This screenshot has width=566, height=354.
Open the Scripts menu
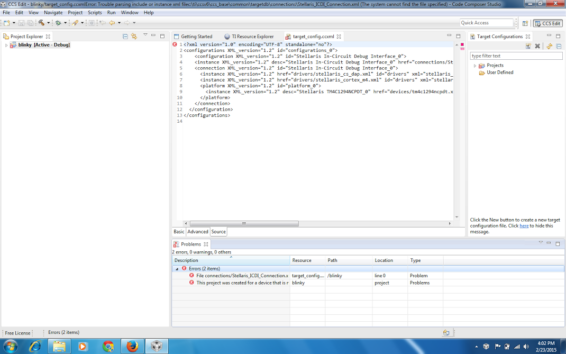95,12
